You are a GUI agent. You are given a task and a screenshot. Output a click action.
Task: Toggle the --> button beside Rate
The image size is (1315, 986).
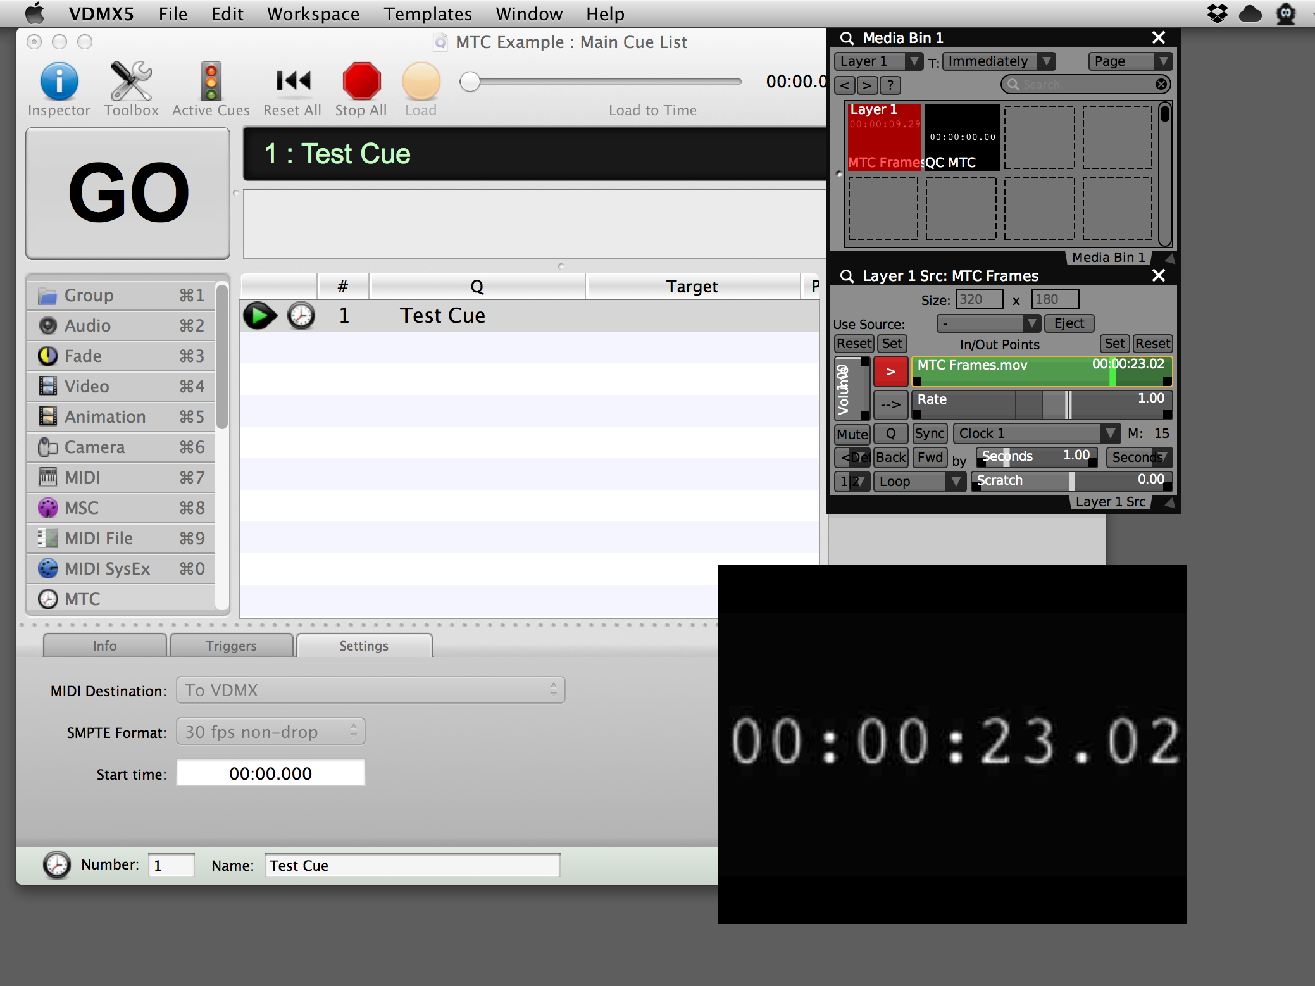pos(891,404)
